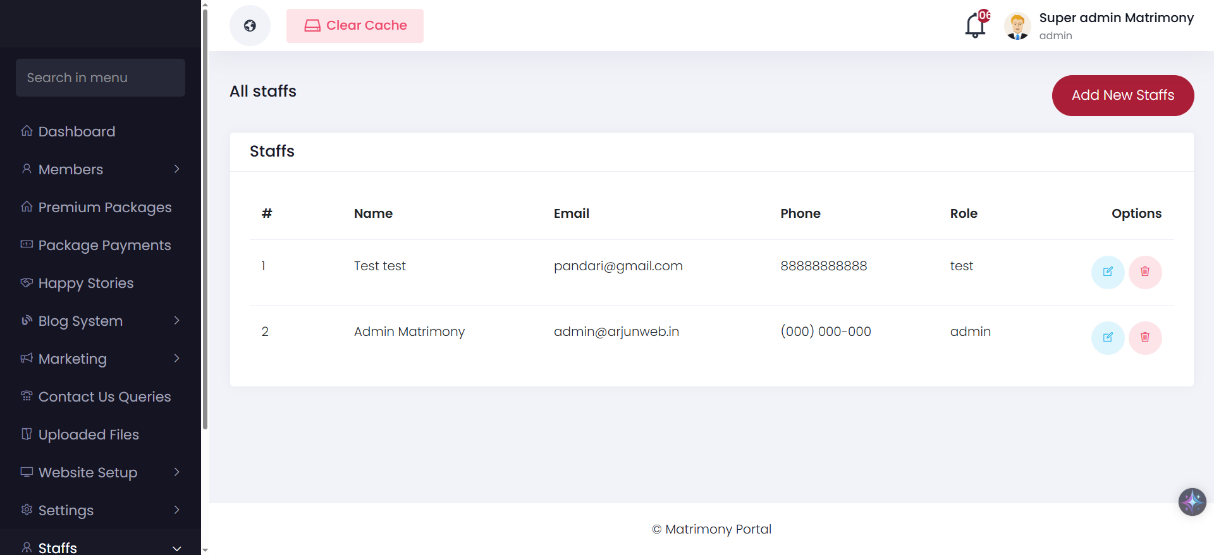Edit the Admin Matrimony staff entry
Image resolution: width=1214 pixels, height=555 pixels.
click(x=1108, y=338)
